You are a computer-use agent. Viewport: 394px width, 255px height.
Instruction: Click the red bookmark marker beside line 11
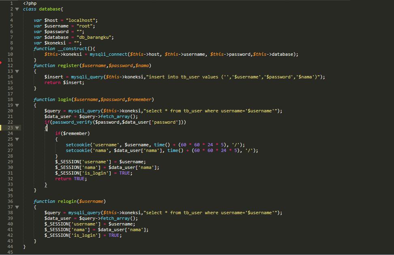click(1, 62)
